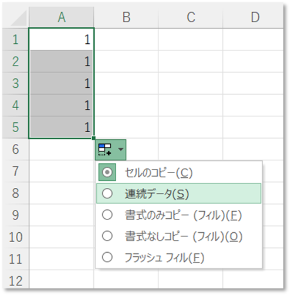The height and width of the screenshot is (296, 291).
Task: Choose 書式なしコピー (フィル) option
Action: pos(178,236)
